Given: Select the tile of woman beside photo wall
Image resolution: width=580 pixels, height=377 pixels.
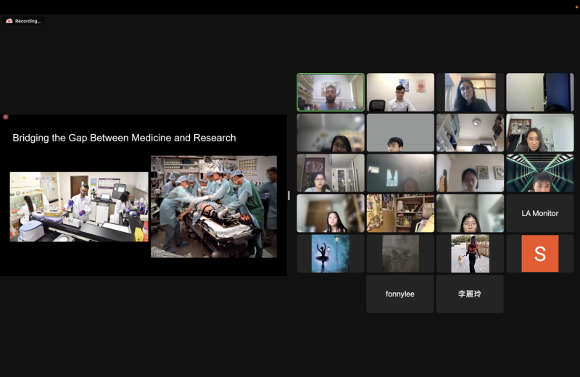Looking at the screenshot, I should [540, 133].
